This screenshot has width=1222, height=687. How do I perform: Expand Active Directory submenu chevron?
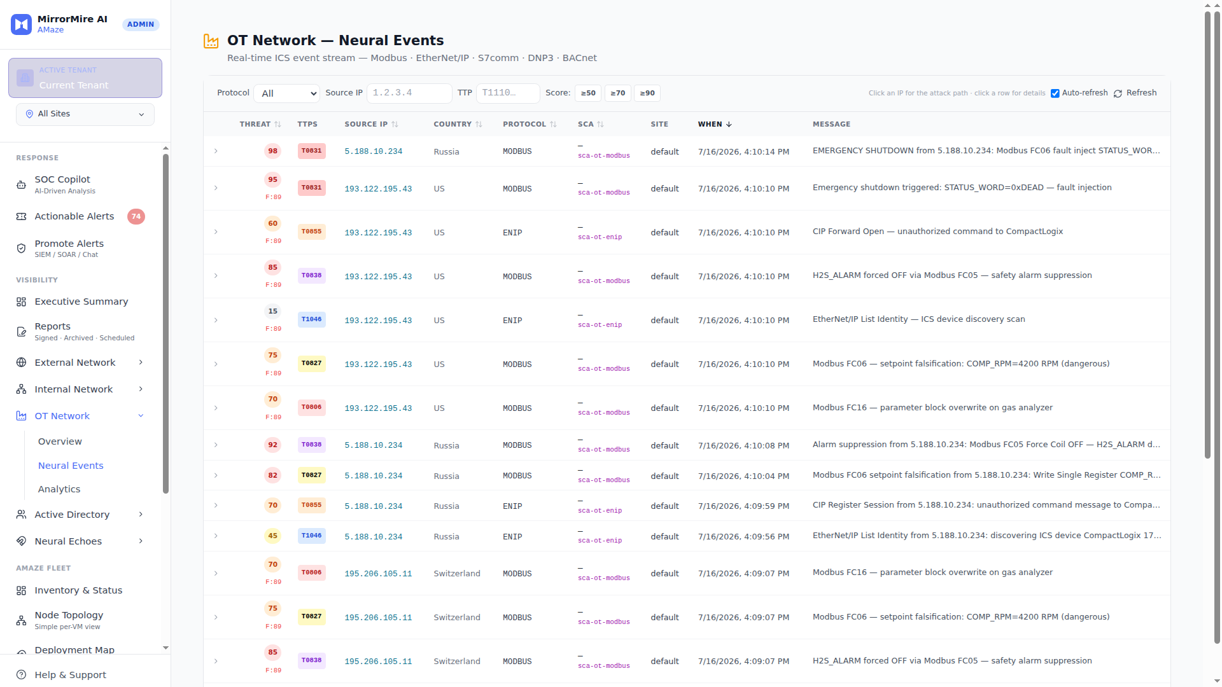click(141, 515)
